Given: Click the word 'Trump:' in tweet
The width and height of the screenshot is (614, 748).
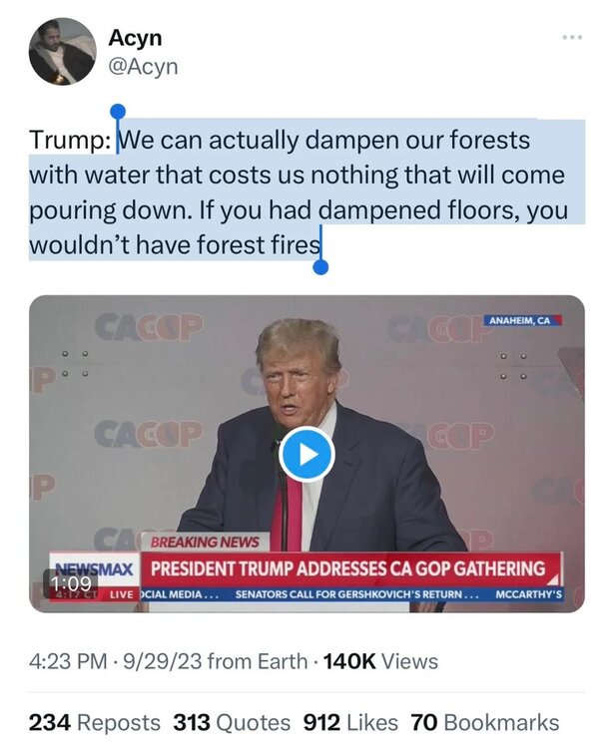Looking at the screenshot, I should click(70, 141).
